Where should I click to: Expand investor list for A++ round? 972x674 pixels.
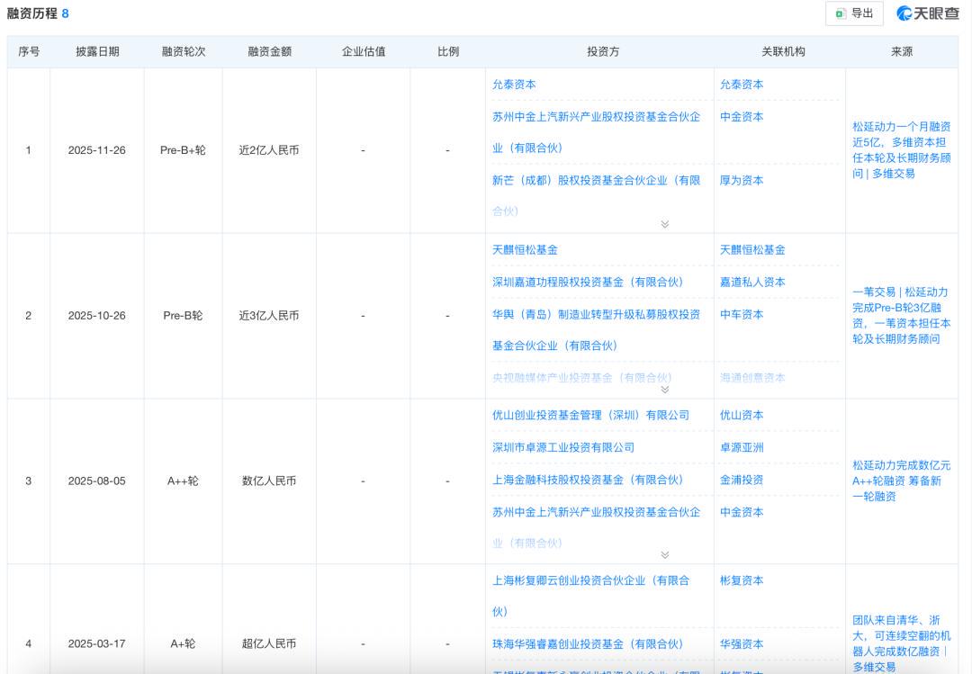pyautogui.click(x=664, y=555)
